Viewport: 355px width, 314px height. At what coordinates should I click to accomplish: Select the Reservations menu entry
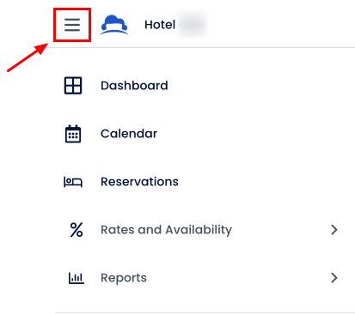(x=139, y=182)
